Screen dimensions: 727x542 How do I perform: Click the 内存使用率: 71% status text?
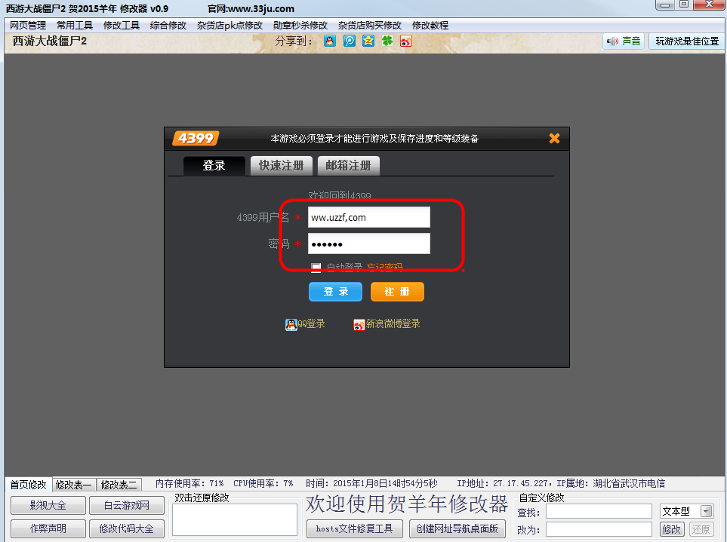click(189, 484)
